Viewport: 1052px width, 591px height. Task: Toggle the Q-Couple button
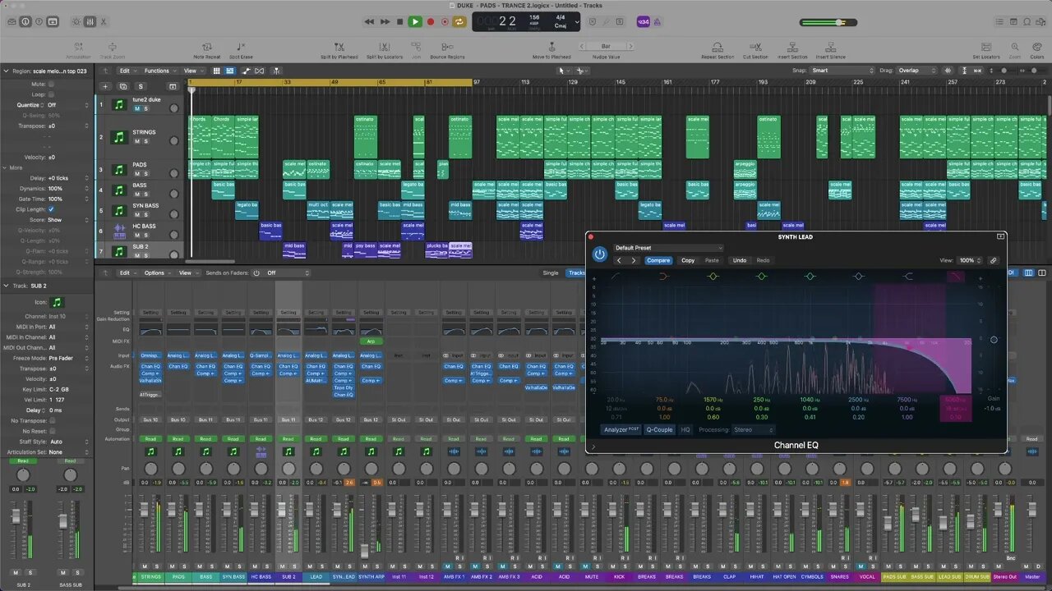point(659,429)
